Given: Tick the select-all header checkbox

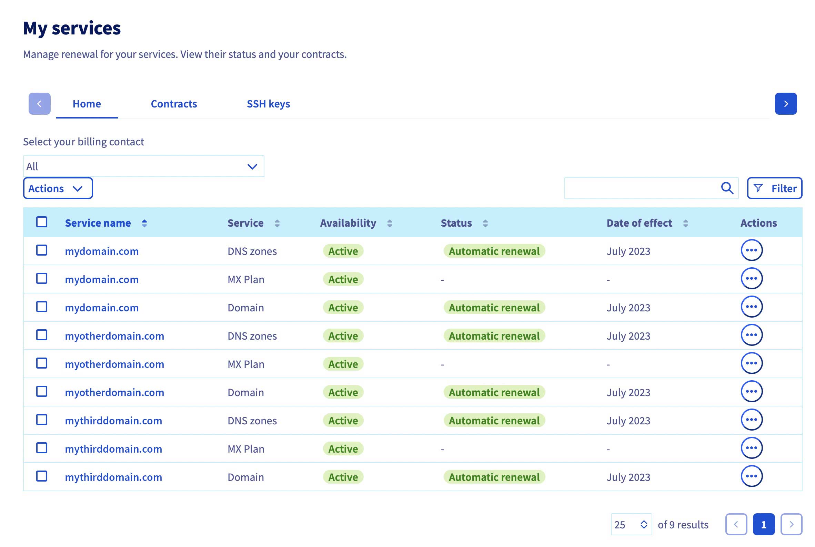Looking at the screenshot, I should click(x=42, y=222).
